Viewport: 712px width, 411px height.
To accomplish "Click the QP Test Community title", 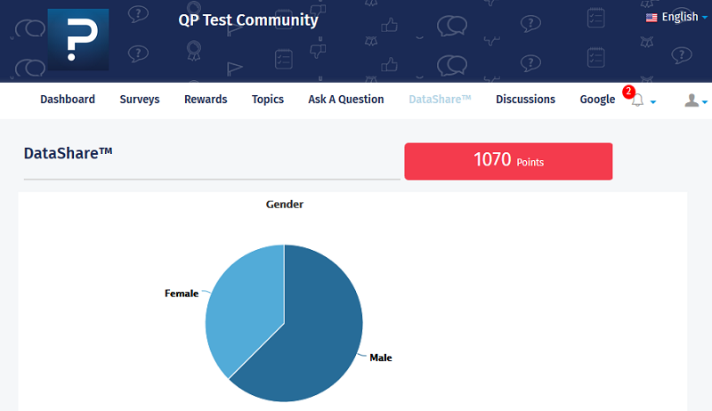I will (x=247, y=20).
